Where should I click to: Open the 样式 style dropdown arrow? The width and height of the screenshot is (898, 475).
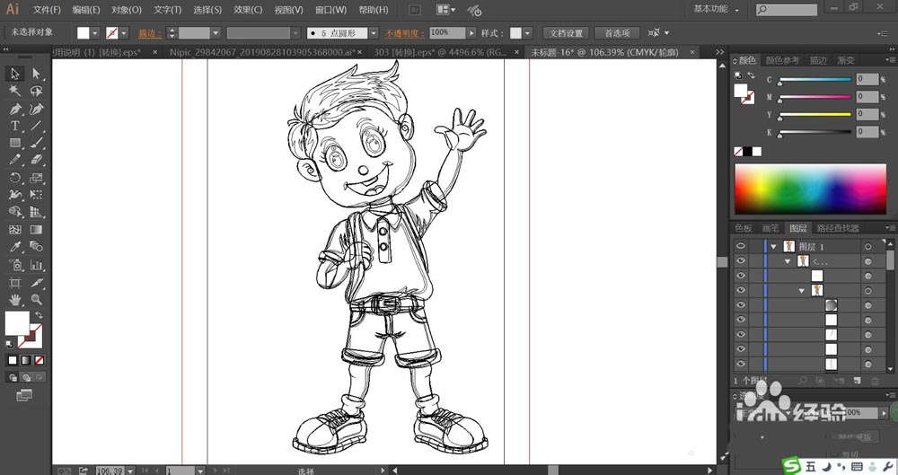point(527,33)
